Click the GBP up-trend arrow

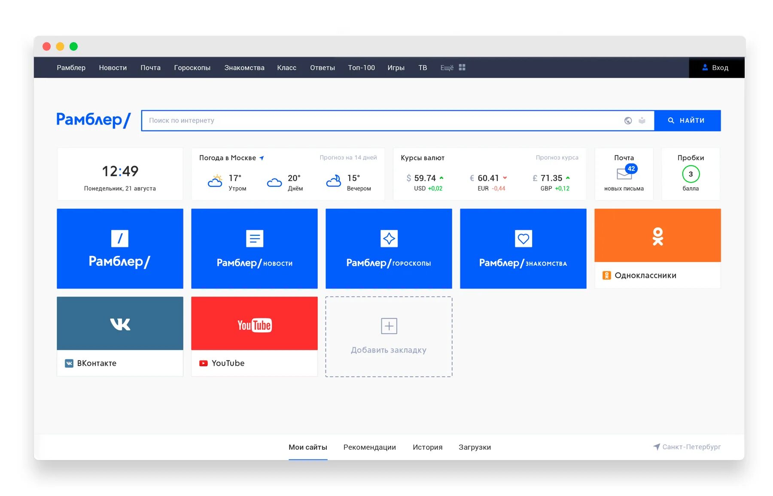click(568, 177)
